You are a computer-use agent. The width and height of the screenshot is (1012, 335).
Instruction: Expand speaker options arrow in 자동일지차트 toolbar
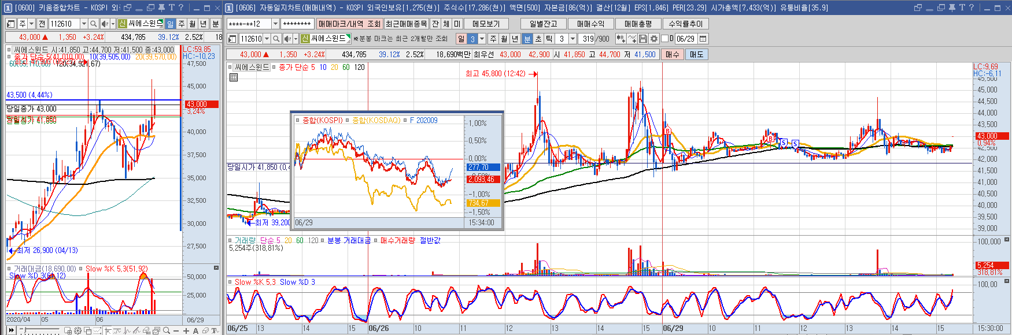(x=296, y=39)
